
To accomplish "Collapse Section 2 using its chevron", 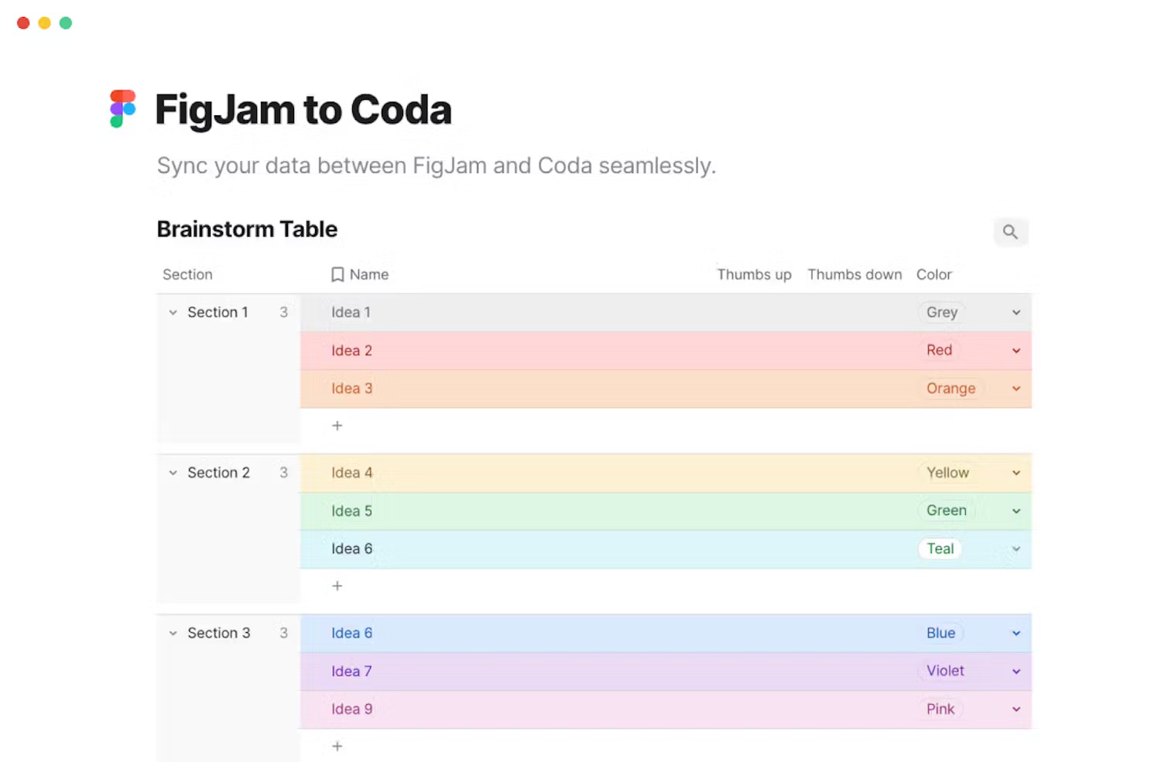I will 173,472.
